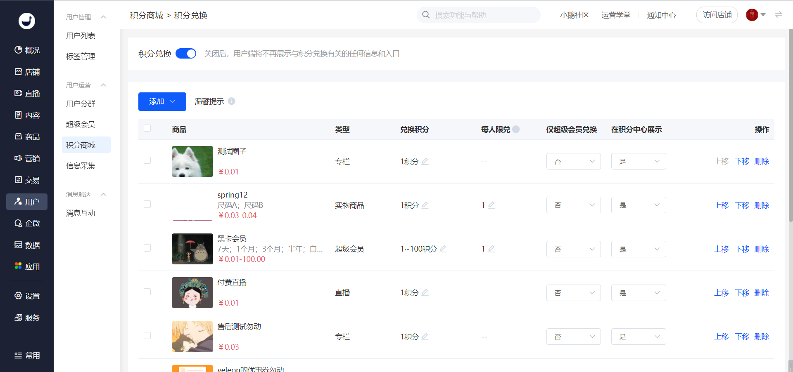Image resolution: width=793 pixels, height=372 pixels.
Task: Open the 店铺 store section
Action: click(27, 72)
